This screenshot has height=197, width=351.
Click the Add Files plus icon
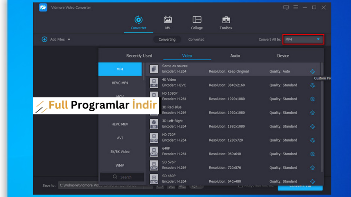(x=44, y=39)
